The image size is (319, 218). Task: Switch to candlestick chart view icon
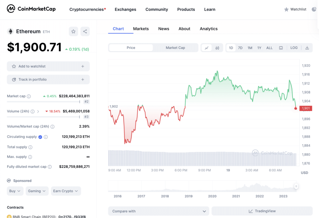click(x=217, y=48)
